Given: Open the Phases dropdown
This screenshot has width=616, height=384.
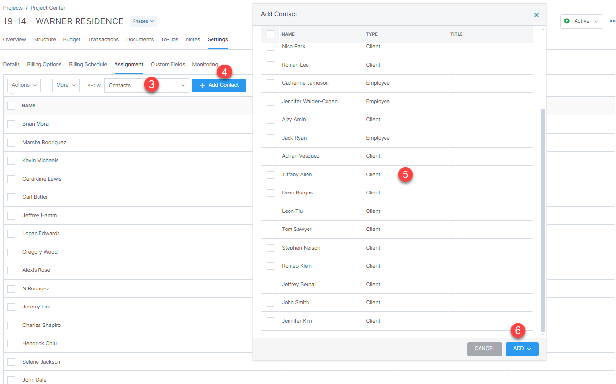Looking at the screenshot, I should (x=143, y=21).
